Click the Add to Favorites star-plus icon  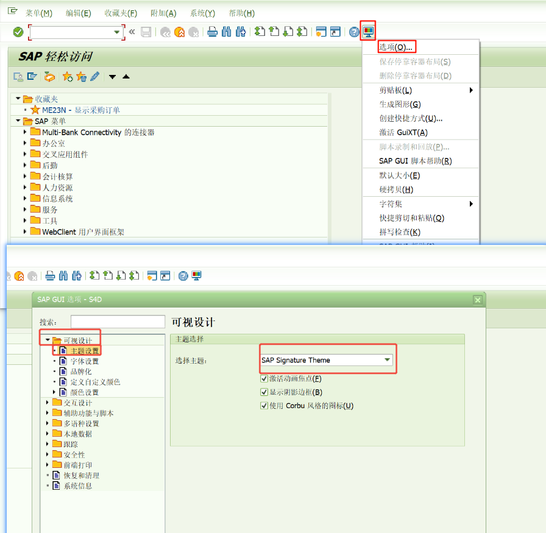(68, 77)
